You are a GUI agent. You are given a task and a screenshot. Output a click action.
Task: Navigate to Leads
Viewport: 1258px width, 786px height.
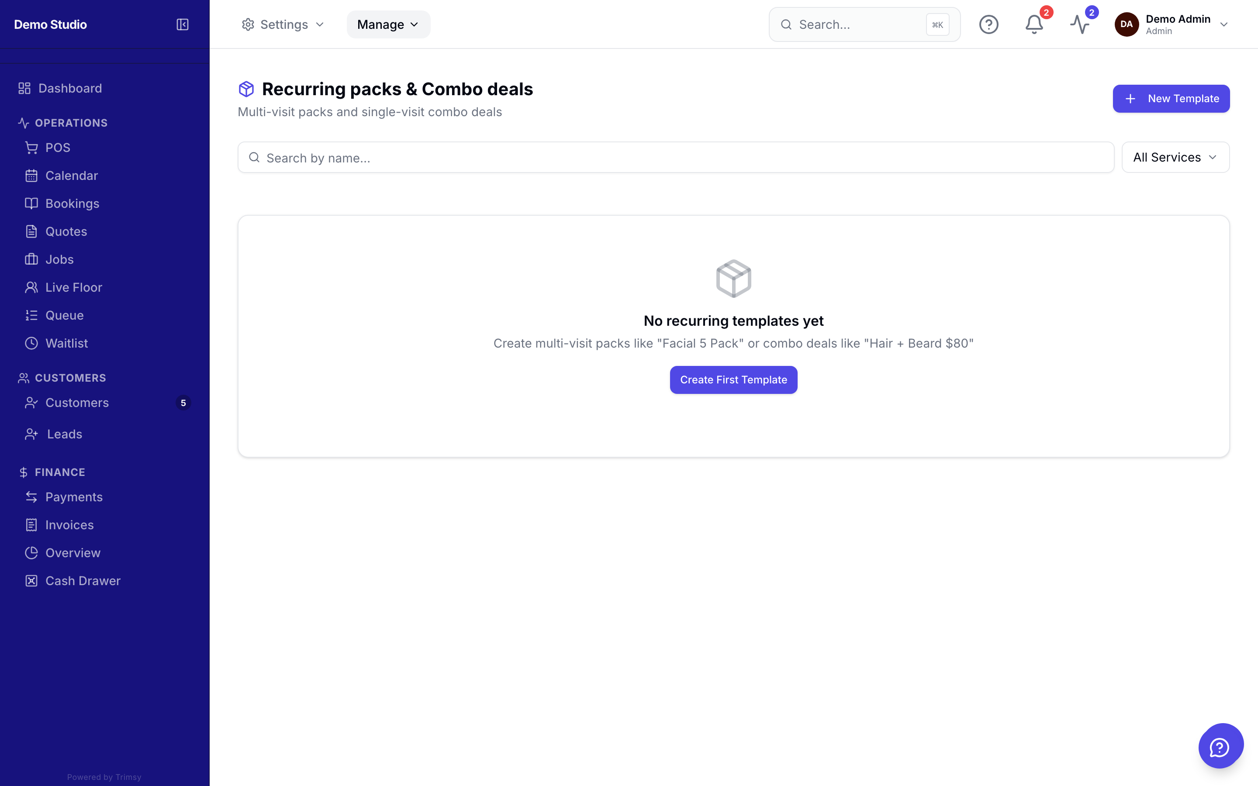(x=65, y=434)
